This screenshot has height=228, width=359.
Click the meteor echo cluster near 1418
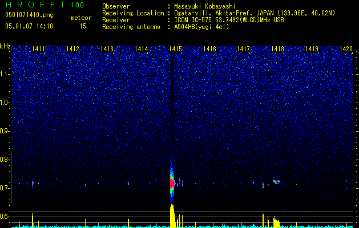coord(277,182)
